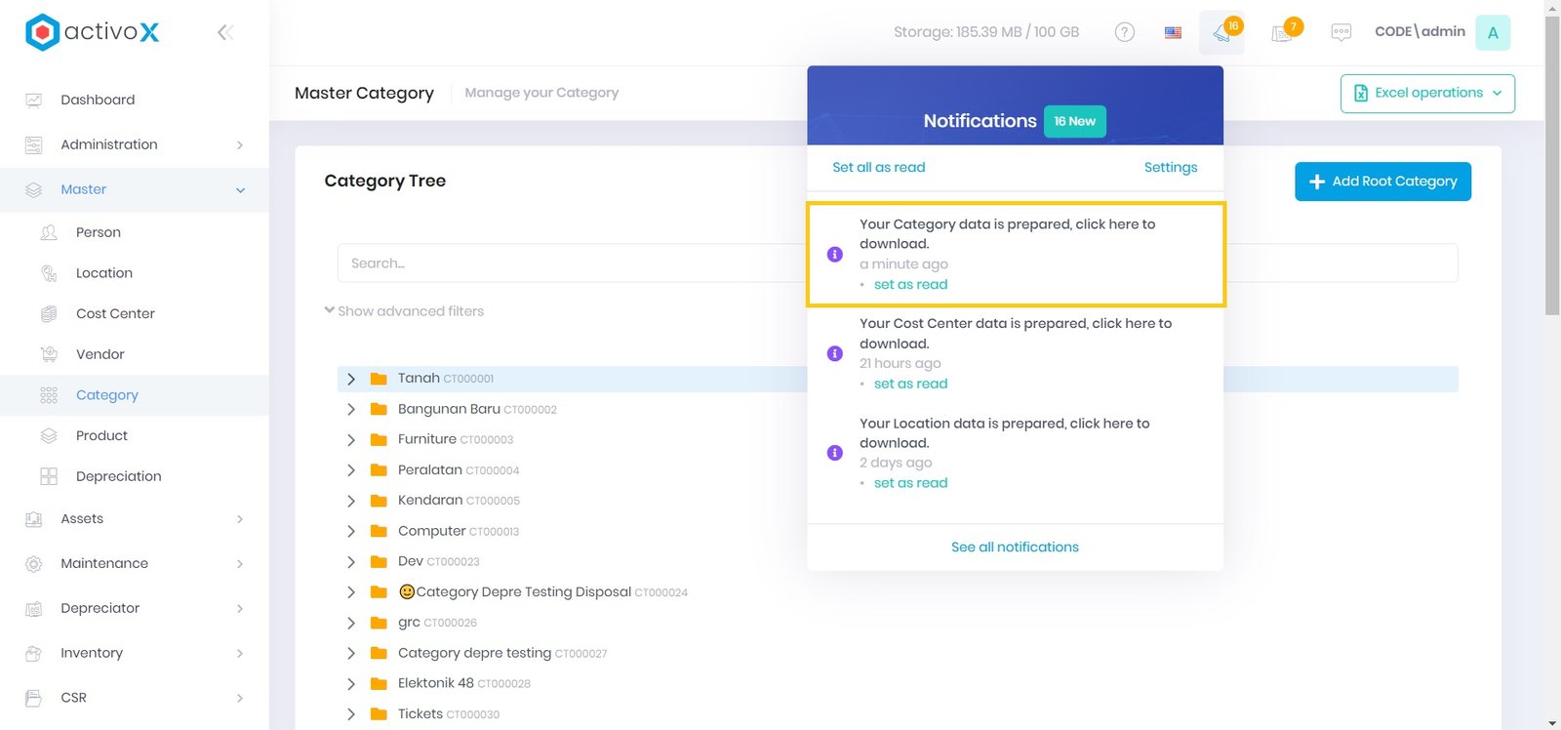
Task: Select the Kendaran tree item
Action: 430,501
